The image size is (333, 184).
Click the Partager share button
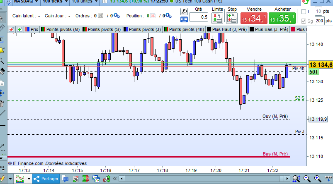tap(46, 179)
